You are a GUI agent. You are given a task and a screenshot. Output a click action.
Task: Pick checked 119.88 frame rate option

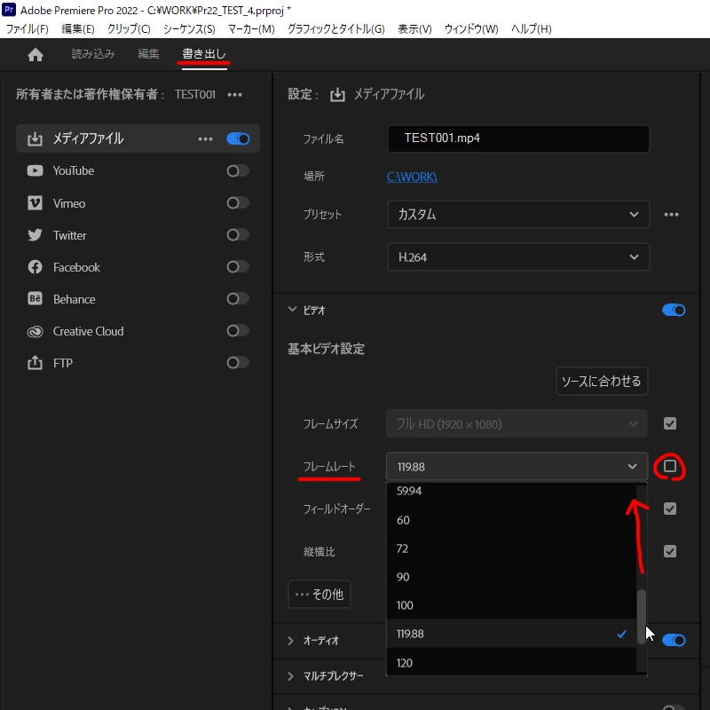point(511,634)
